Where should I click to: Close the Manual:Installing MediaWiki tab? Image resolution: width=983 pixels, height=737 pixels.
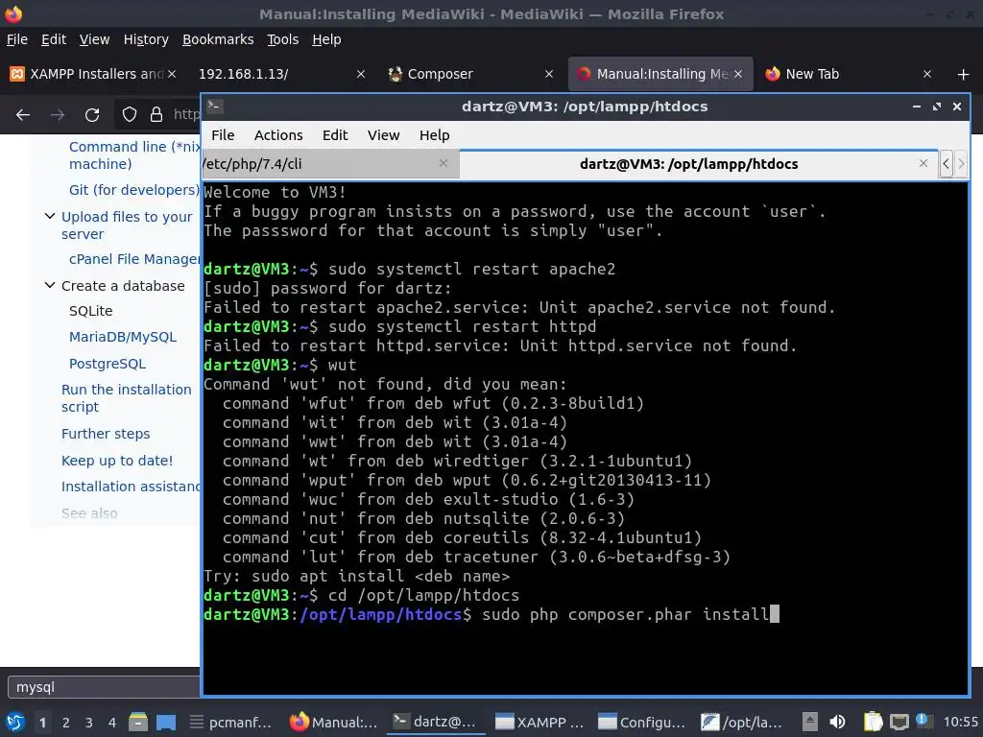(x=738, y=74)
